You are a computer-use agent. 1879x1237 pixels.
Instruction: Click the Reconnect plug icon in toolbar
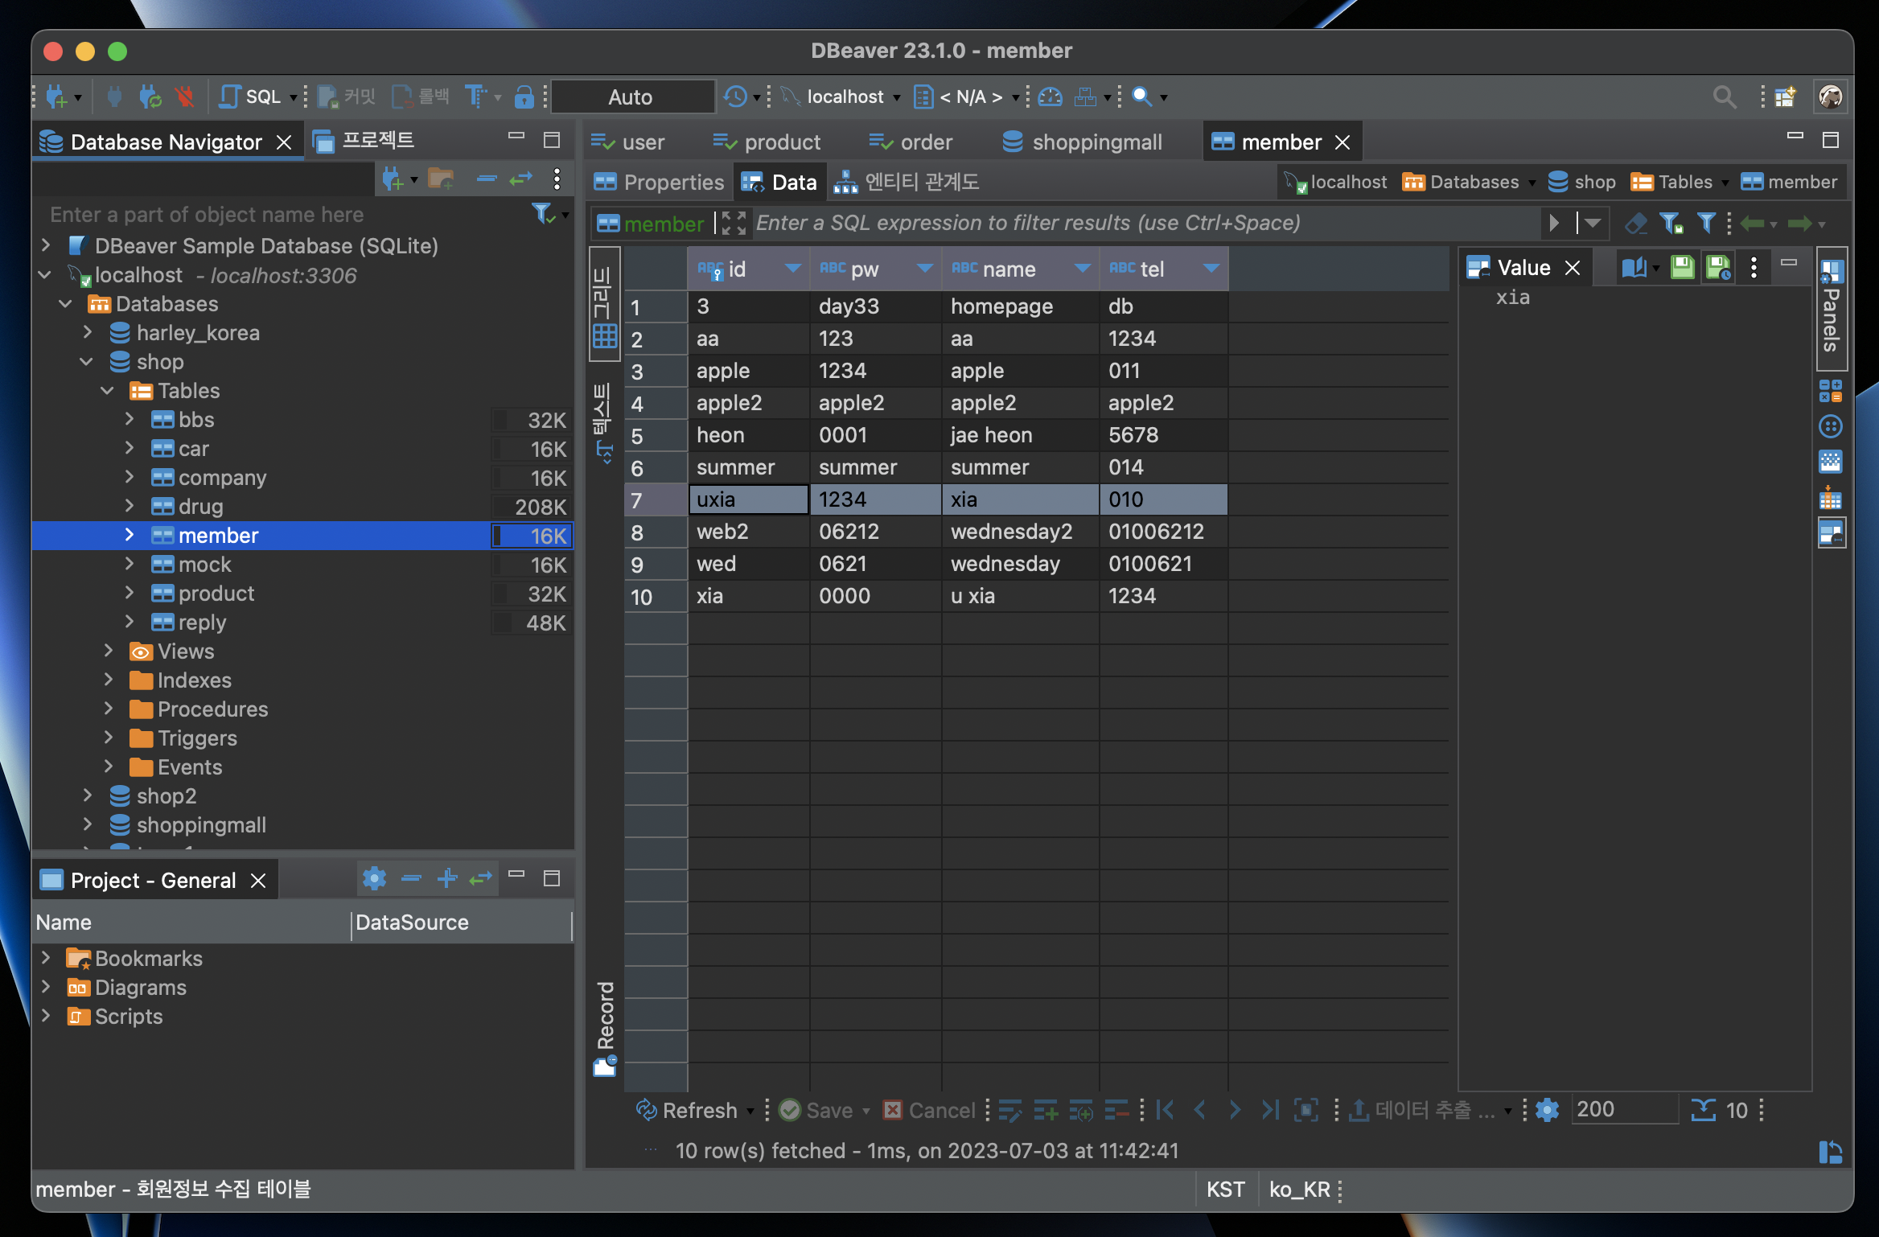(150, 97)
